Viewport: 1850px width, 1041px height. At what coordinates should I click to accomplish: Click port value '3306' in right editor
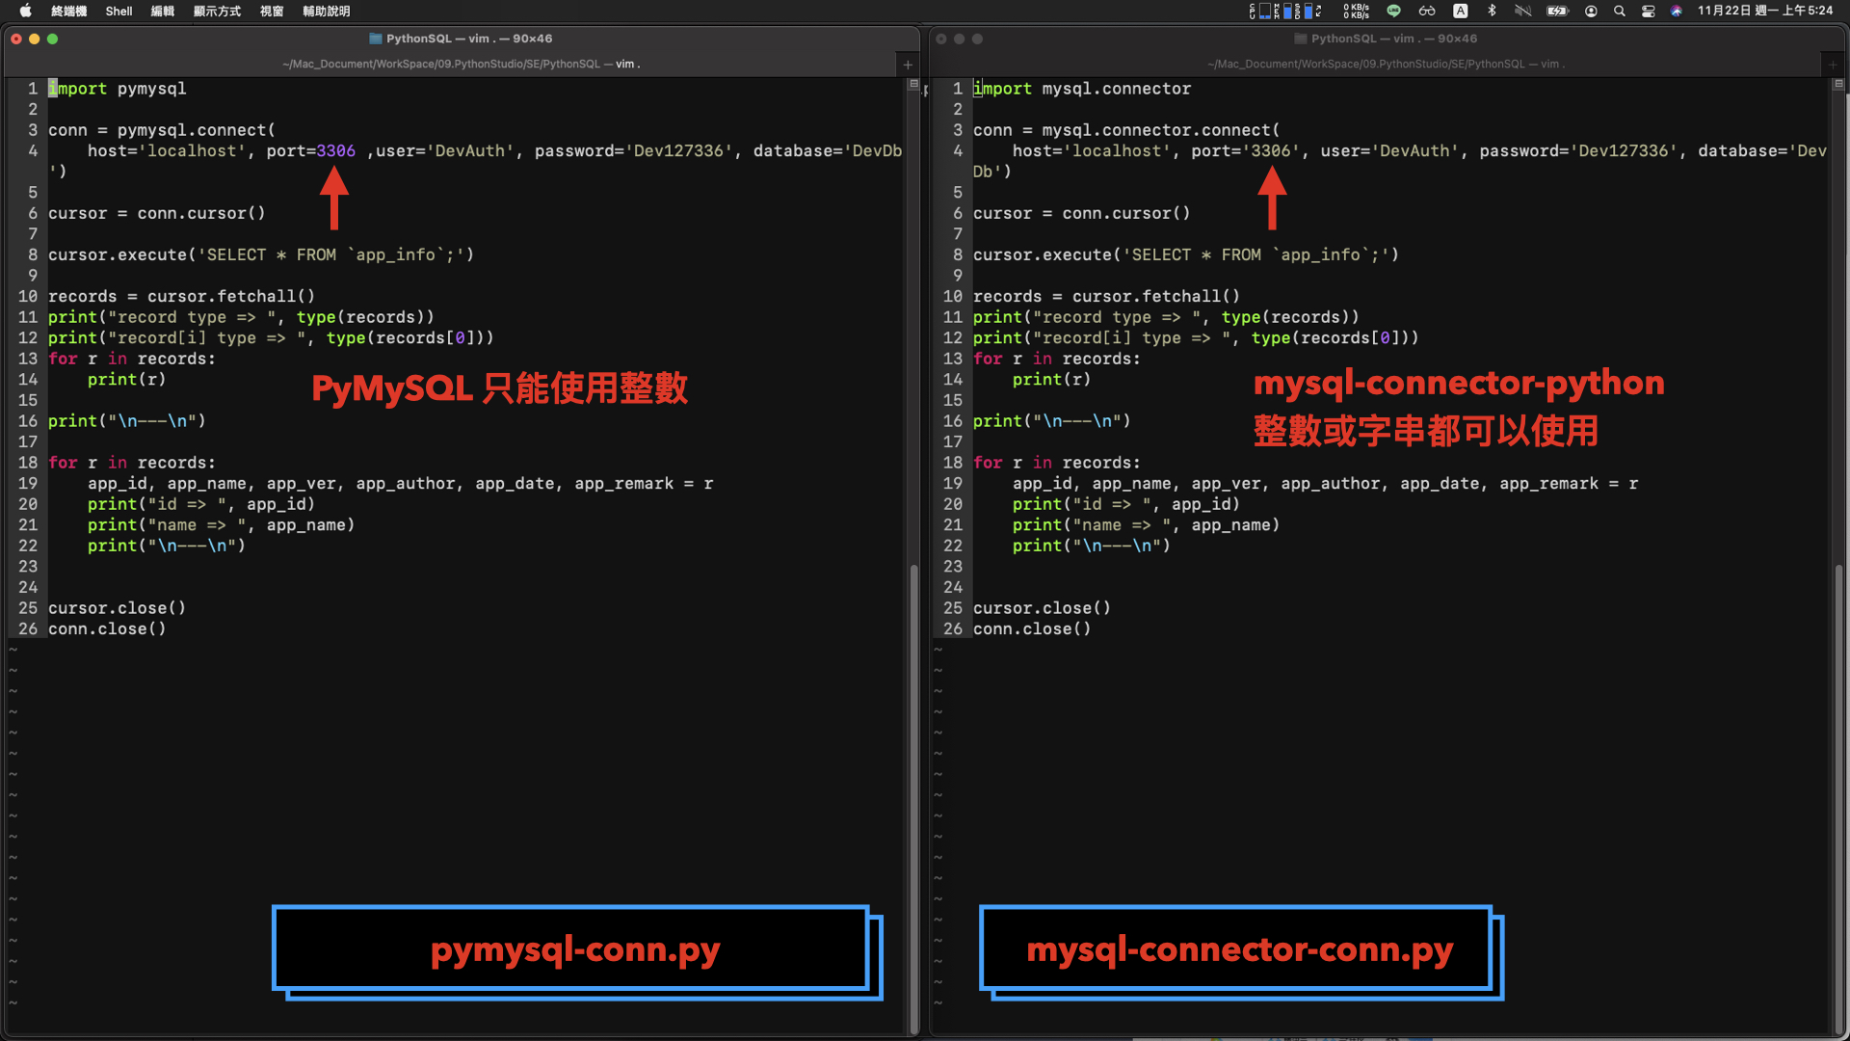tap(1271, 150)
